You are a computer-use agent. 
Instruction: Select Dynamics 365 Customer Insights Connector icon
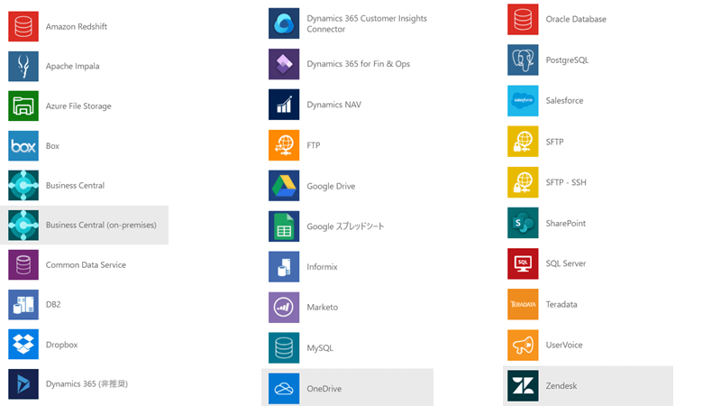[x=284, y=23]
